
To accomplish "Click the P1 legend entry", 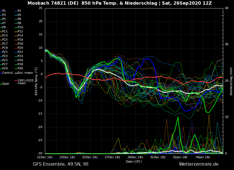I will tap(4, 11).
